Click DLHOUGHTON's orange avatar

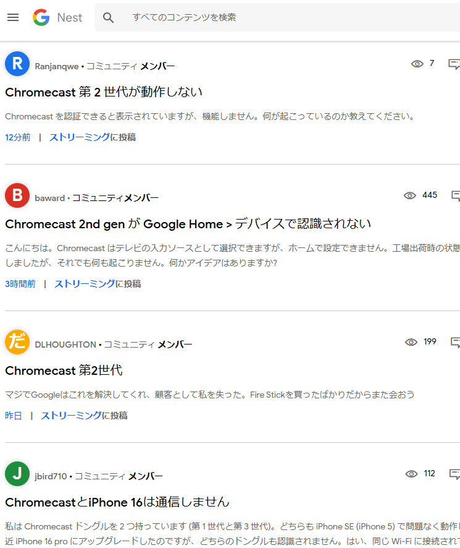tap(17, 343)
